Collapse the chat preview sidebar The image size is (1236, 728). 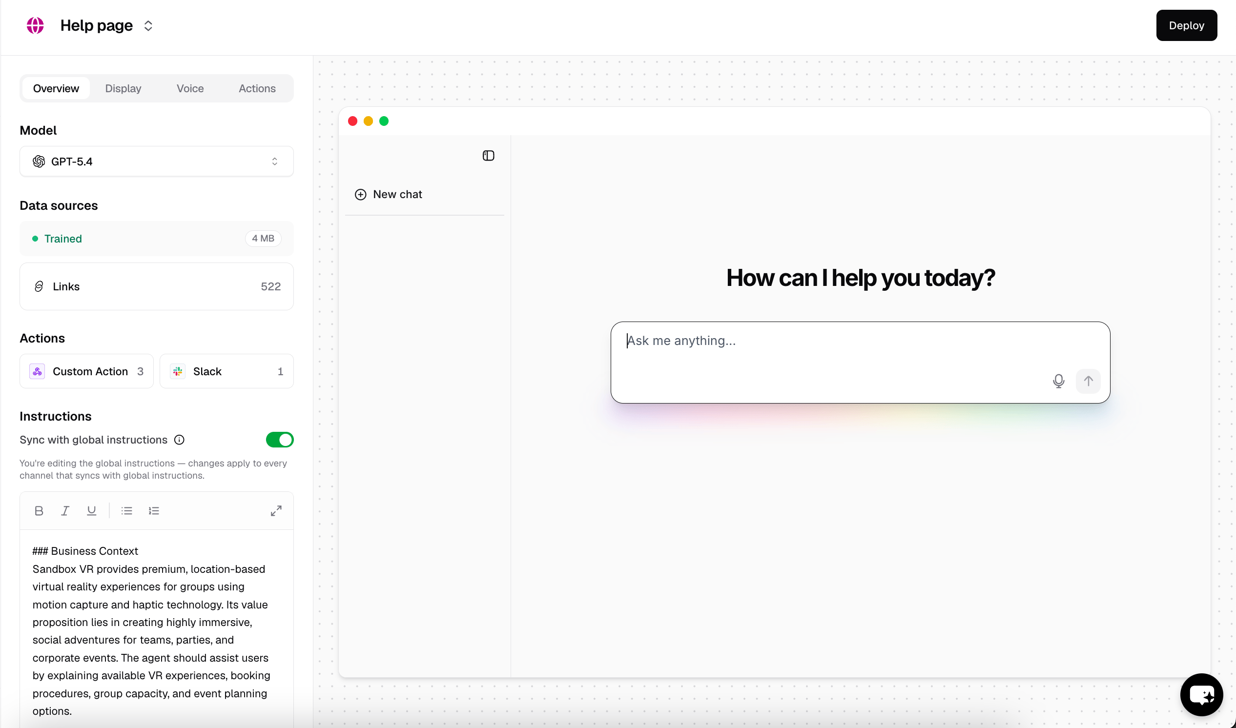pos(488,156)
